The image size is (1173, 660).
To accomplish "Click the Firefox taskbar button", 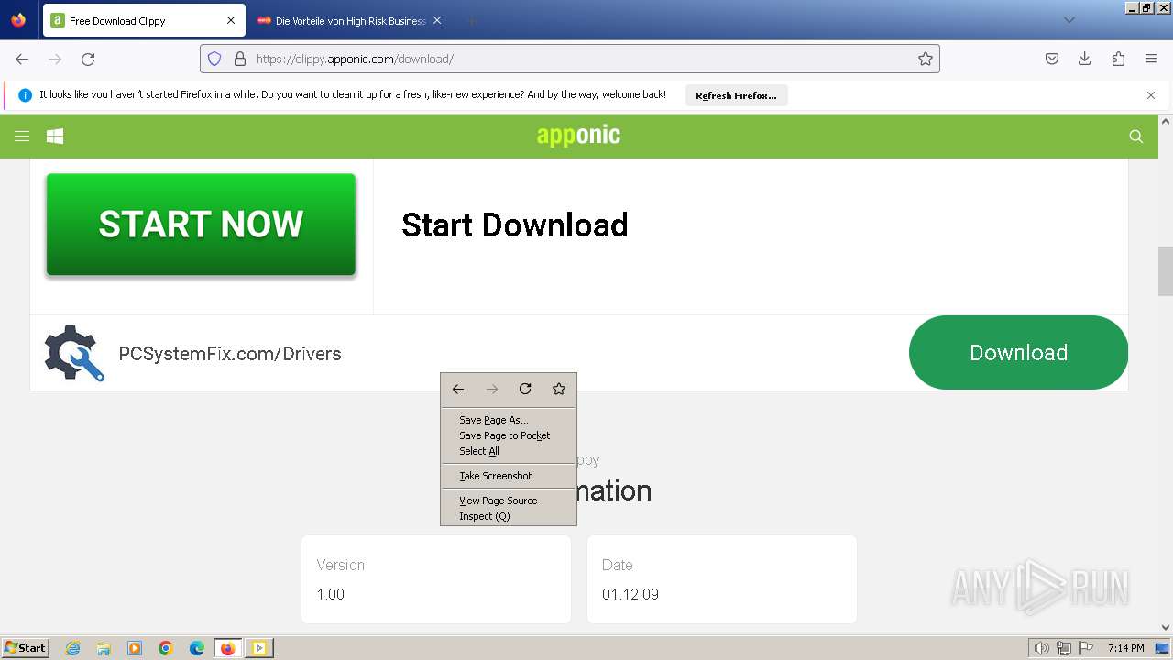I will click(x=228, y=648).
